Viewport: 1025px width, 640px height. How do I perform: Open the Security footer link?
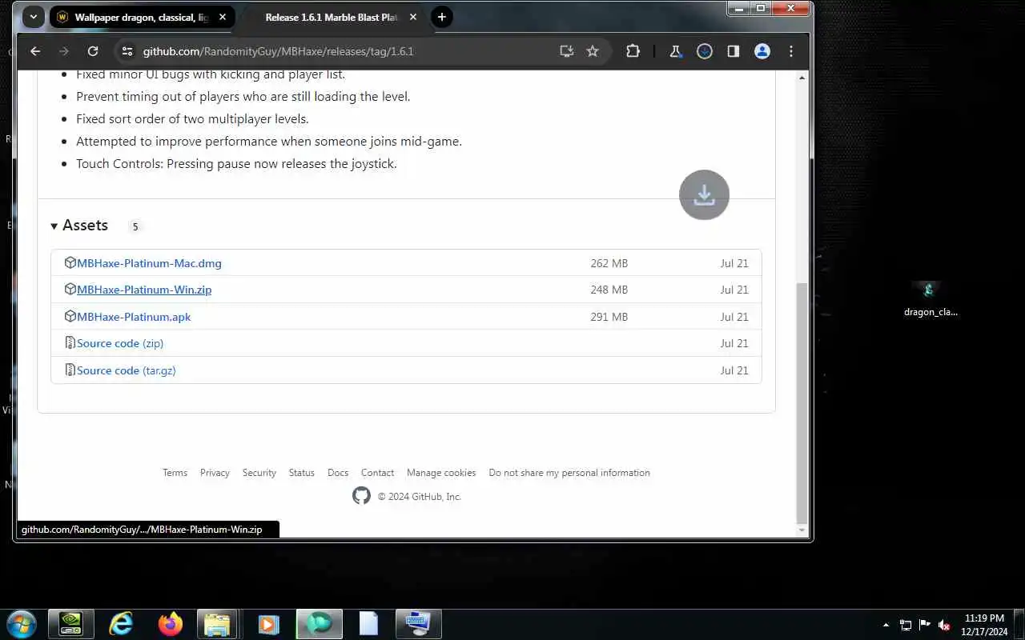click(x=259, y=473)
